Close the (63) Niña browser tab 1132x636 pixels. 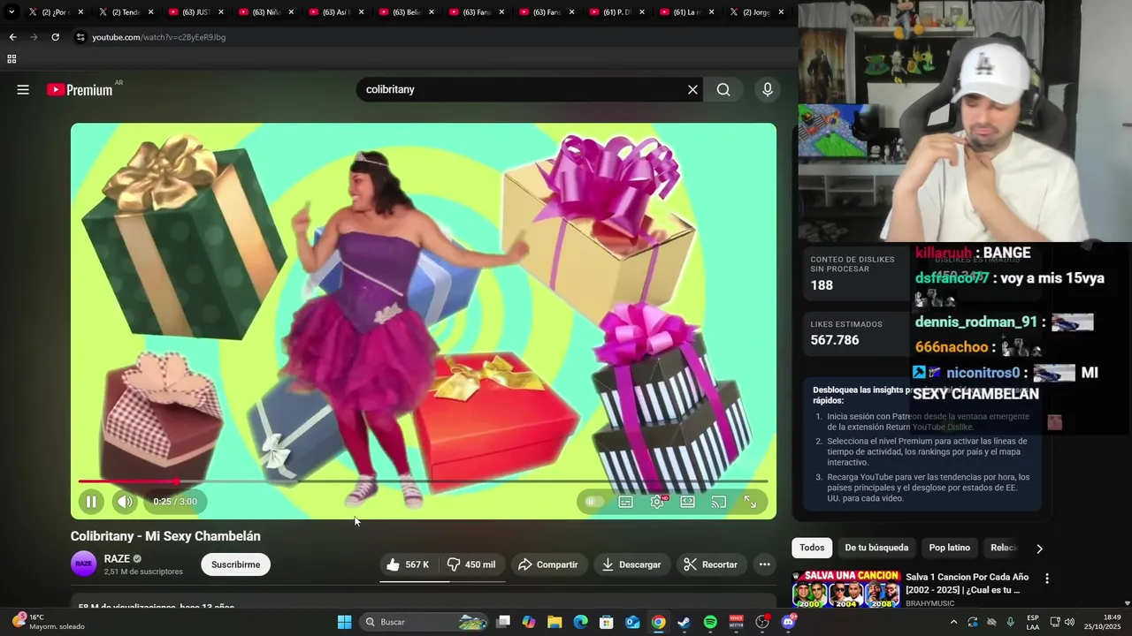point(291,12)
